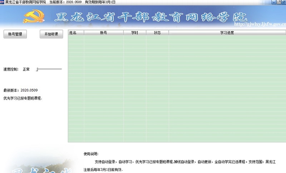Minimize the window with the title bar button
Screen dimensions: 286x173
point(274,2)
